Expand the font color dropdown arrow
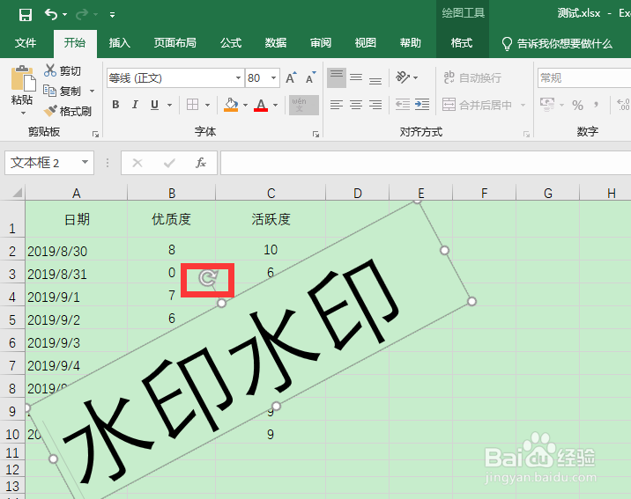Screen dimensions: 631x499 275,106
